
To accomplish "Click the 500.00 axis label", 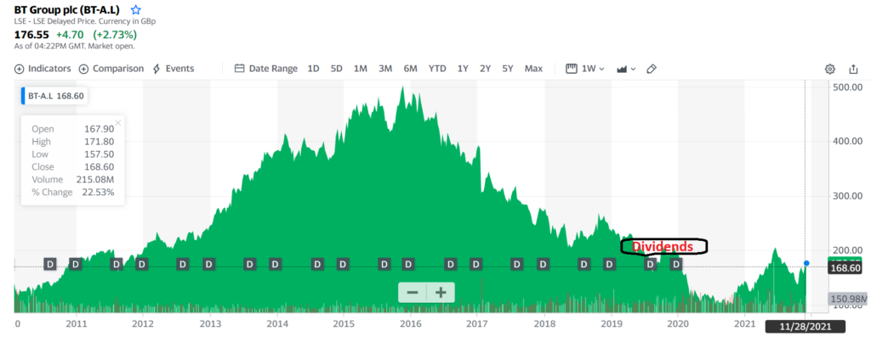I will click(x=848, y=87).
